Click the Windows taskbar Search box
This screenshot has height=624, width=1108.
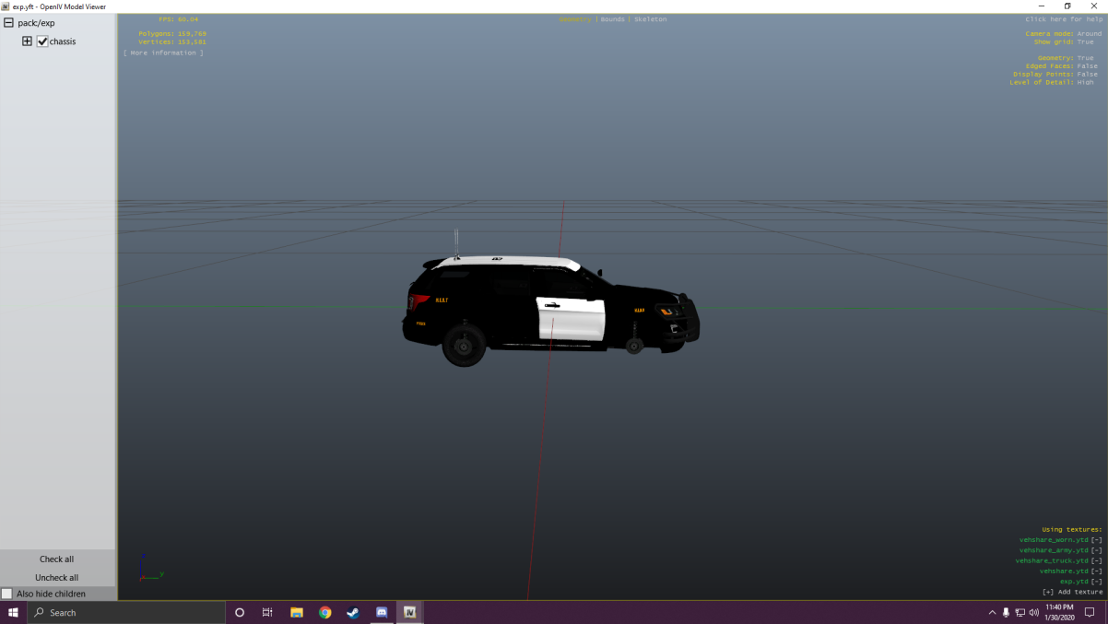127,612
